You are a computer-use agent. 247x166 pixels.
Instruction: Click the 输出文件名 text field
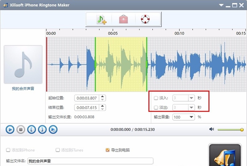point(91,161)
